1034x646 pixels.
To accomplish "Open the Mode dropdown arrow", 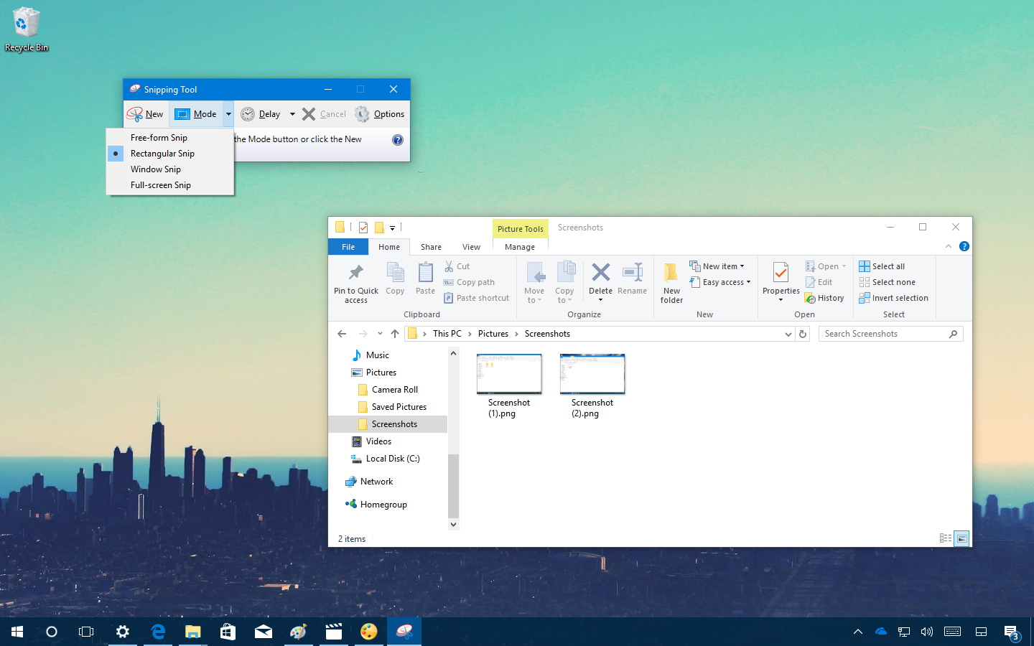I will (x=228, y=113).
